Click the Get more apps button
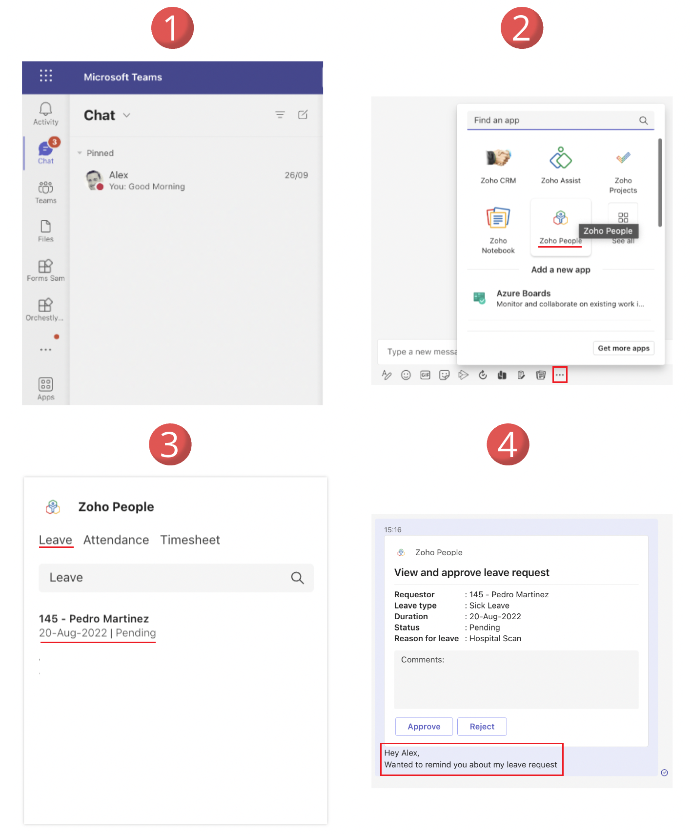692x838 pixels. pyautogui.click(x=624, y=348)
